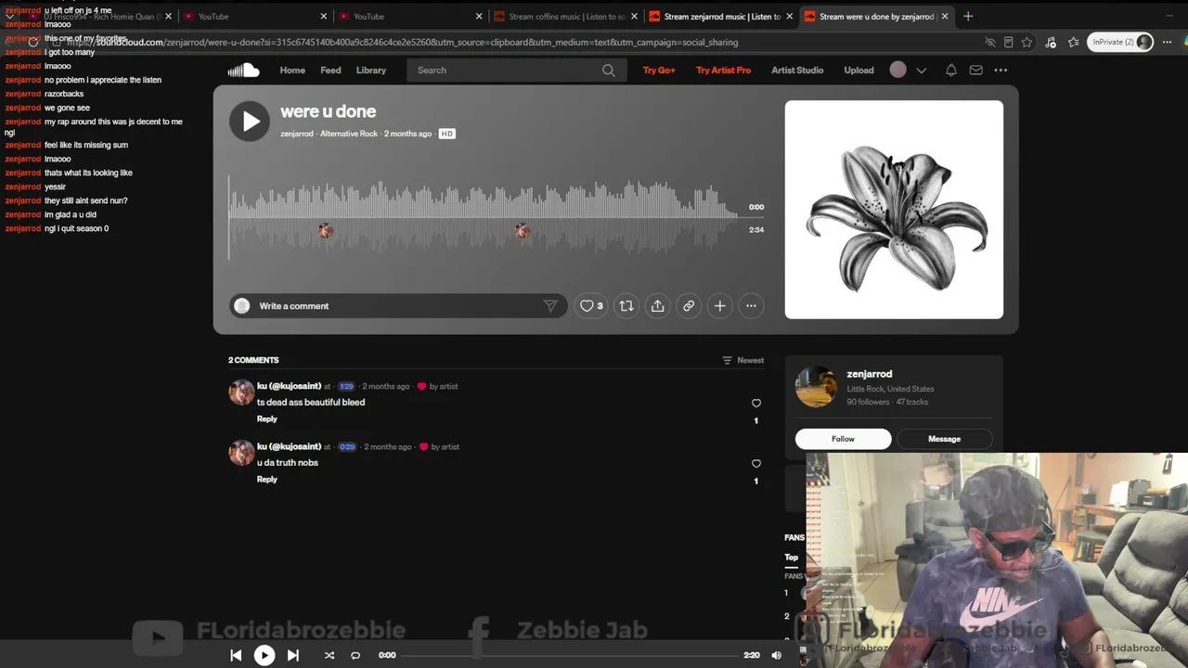The height and width of the screenshot is (668, 1188).
Task: Close the 'Stream coffins music' tab
Action: coord(634,17)
